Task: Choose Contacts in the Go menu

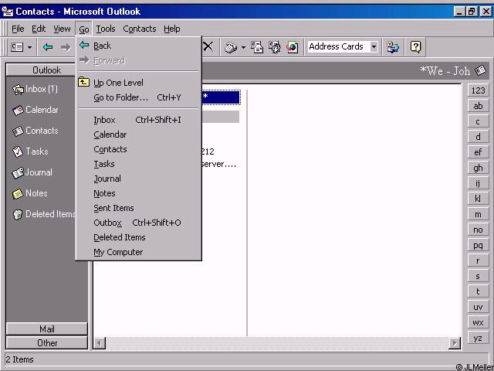Action: (139, 149)
